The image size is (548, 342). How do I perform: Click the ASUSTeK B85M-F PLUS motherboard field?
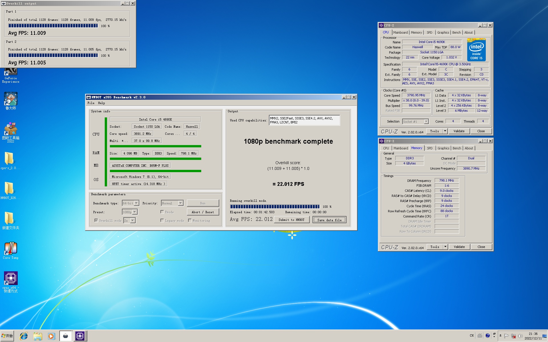pos(140,166)
